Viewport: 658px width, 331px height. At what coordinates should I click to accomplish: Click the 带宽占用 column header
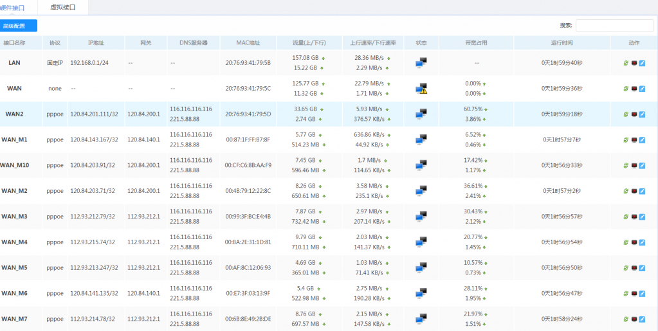pos(476,43)
